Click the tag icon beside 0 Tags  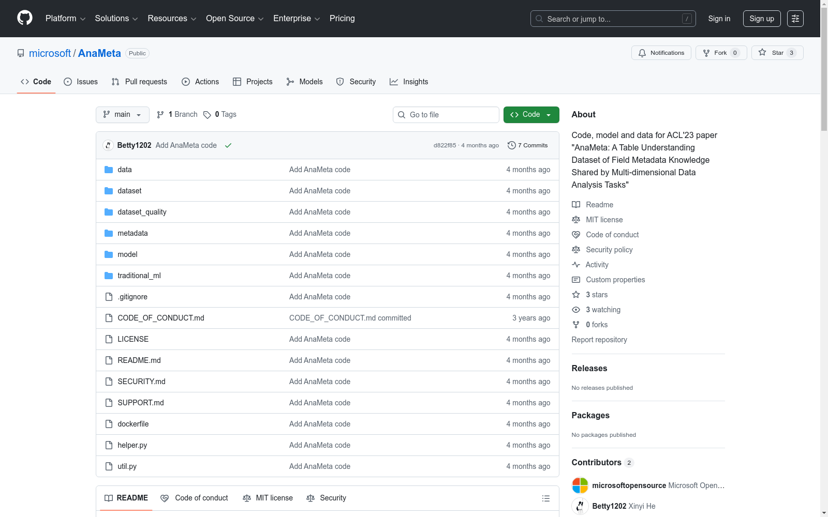(207, 115)
